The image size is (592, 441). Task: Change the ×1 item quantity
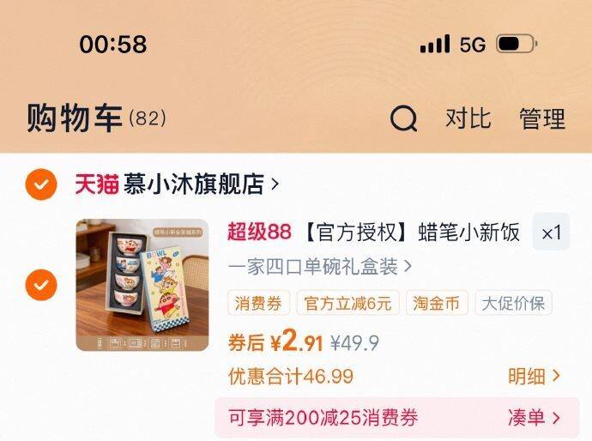[551, 232]
